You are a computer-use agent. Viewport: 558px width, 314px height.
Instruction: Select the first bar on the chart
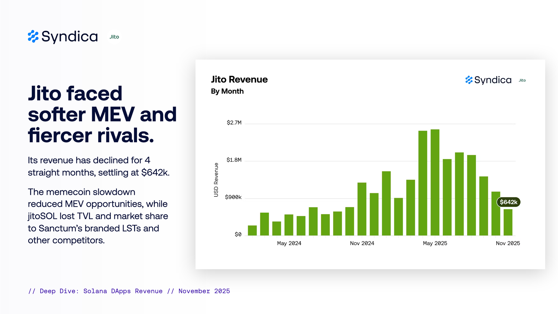tap(252, 231)
